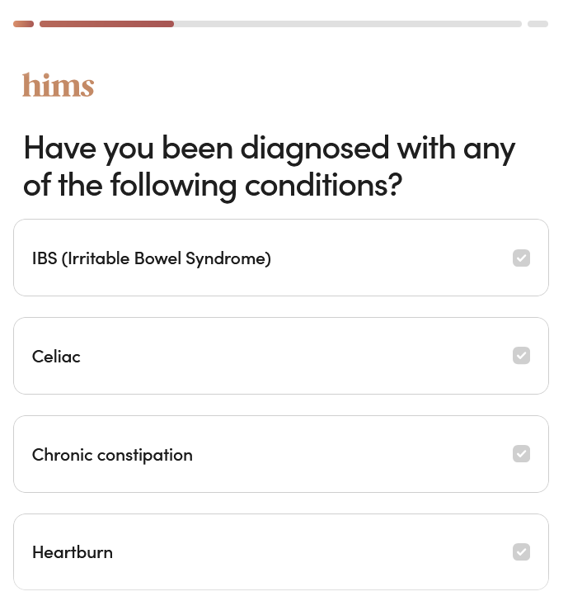Choose the Celiac option card
This screenshot has width=568, height=601.
pos(280,356)
